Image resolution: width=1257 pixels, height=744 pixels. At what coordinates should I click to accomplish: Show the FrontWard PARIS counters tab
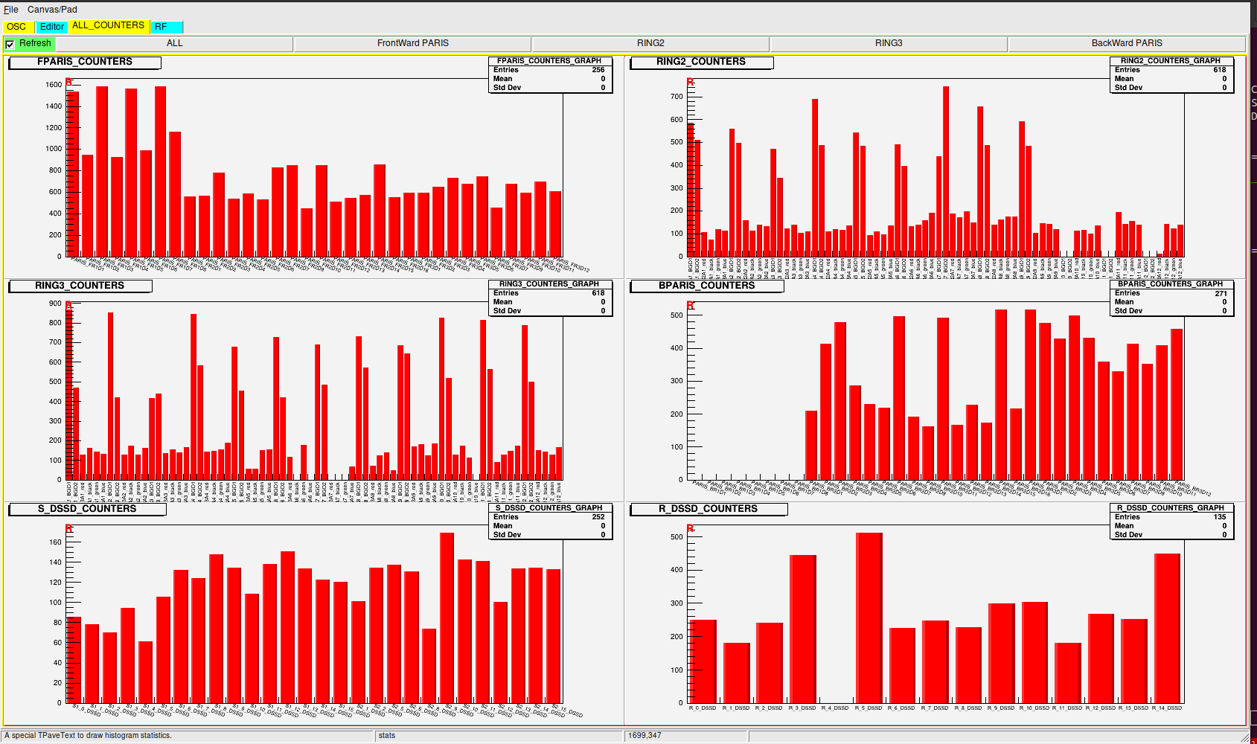(x=412, y=43)
